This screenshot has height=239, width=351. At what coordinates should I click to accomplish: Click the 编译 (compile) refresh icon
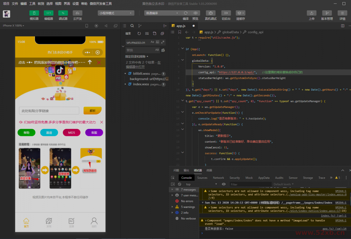[x=186, y=13]
